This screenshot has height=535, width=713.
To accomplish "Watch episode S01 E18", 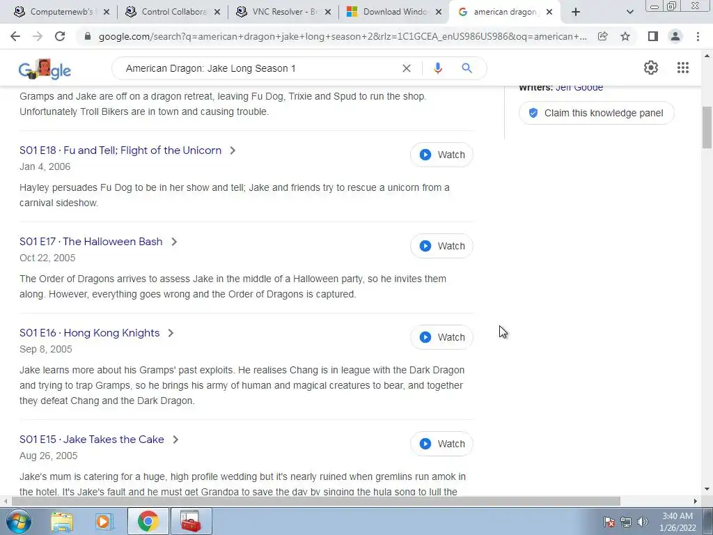I will coord(441,155).
